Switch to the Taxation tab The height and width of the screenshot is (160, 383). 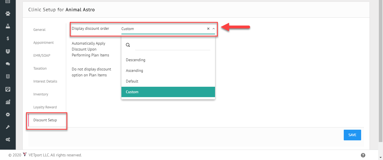(40, 68)
